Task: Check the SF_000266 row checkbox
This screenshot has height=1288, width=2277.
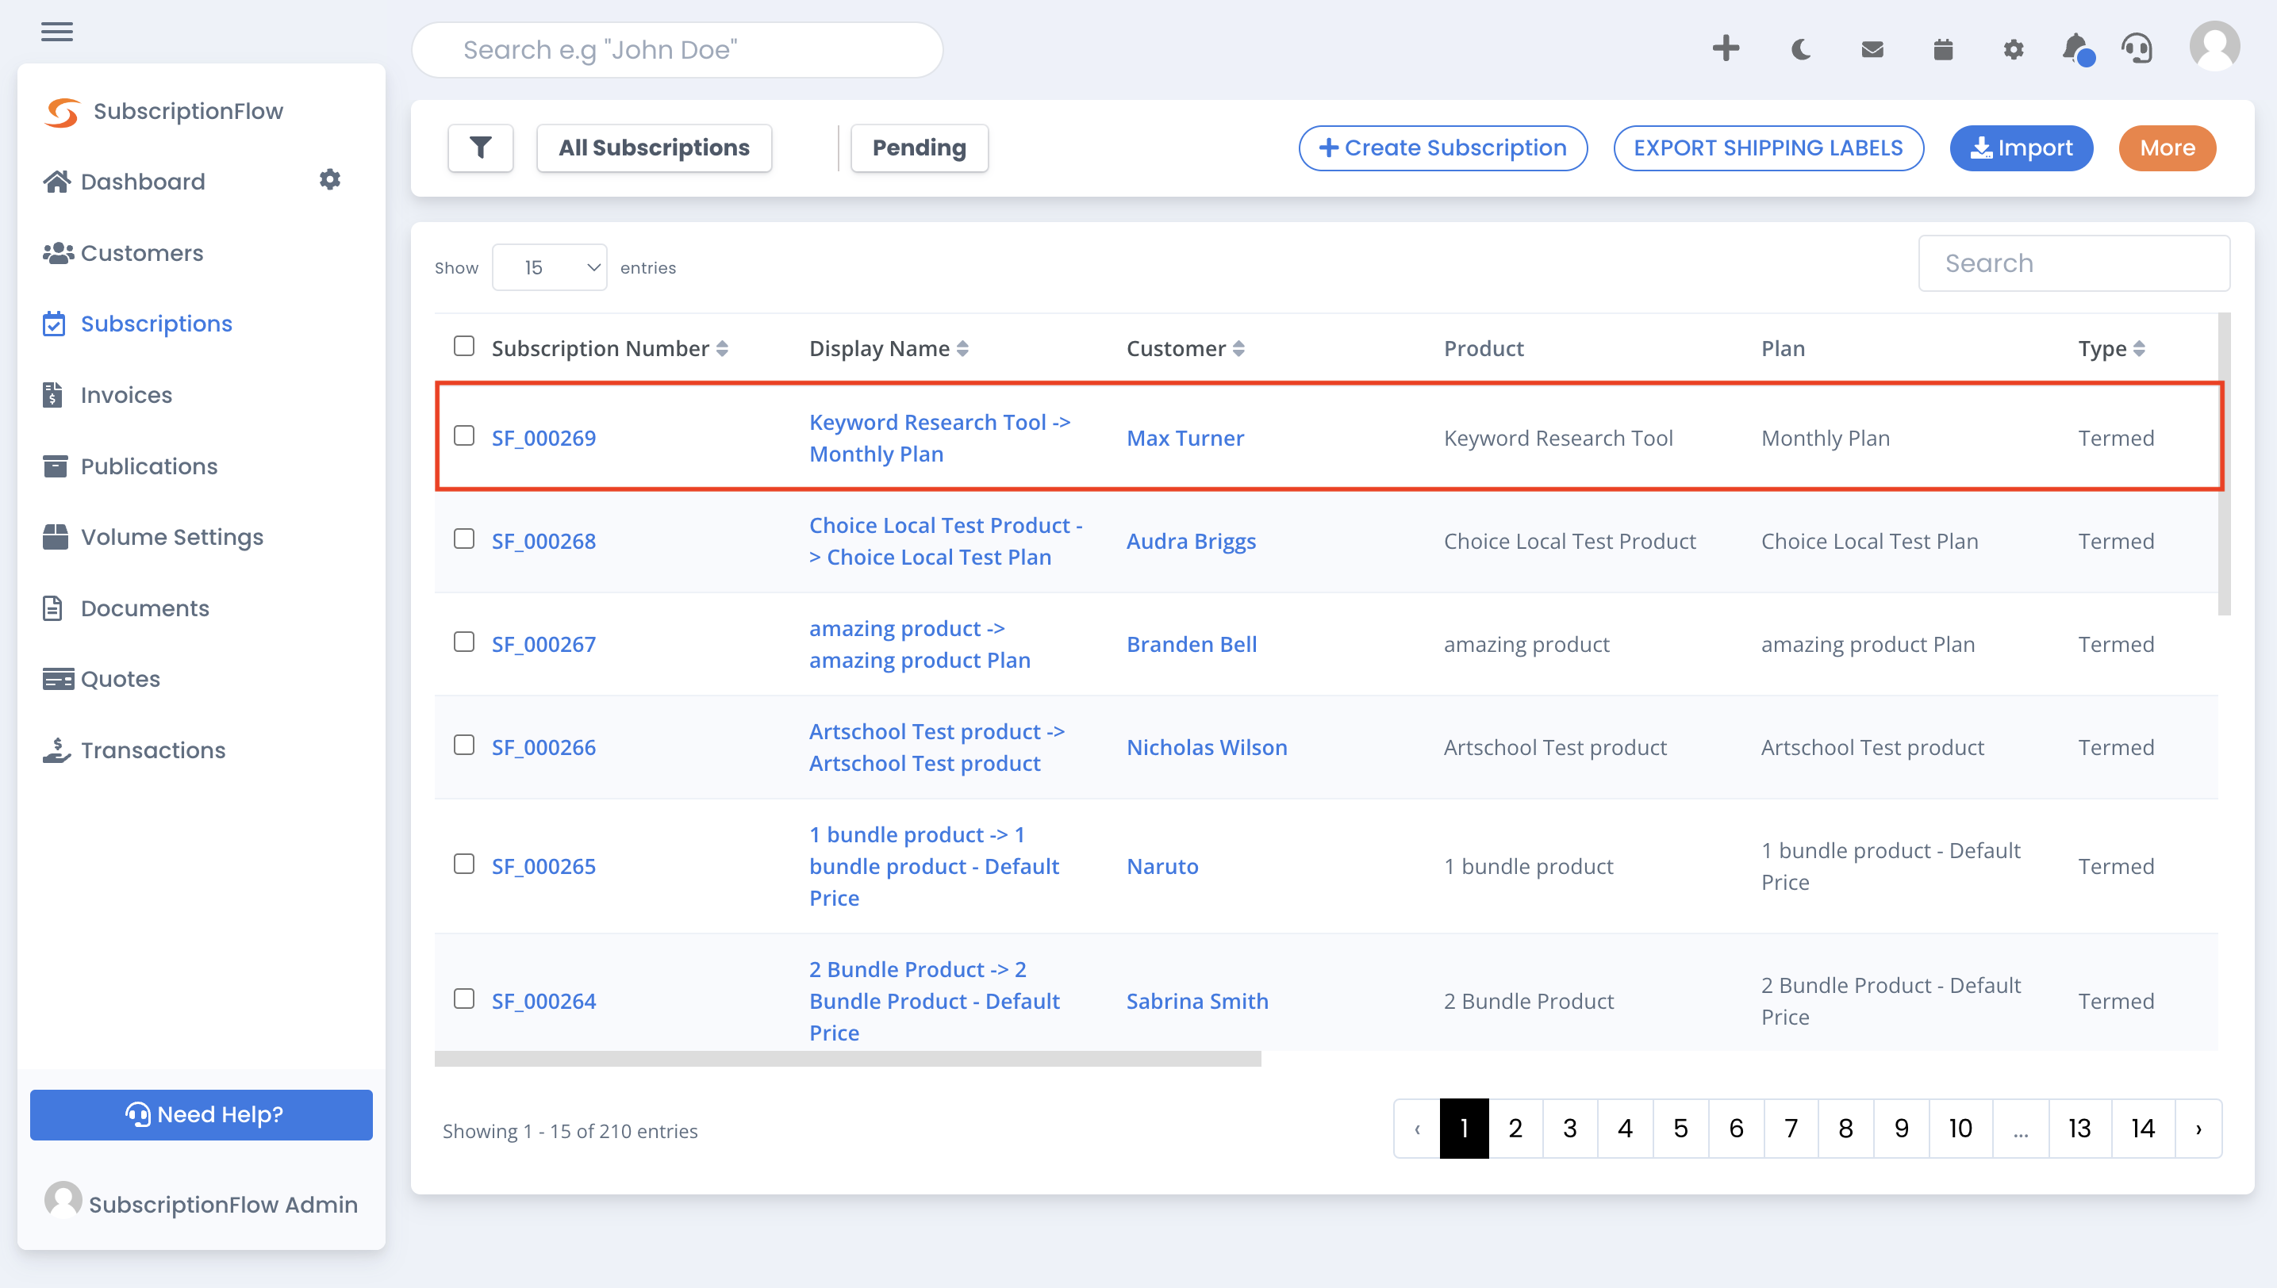Action: 463,745
